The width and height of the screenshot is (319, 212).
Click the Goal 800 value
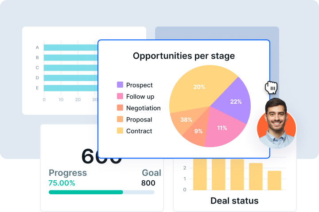pyautogui.click(x=148, y=183)
